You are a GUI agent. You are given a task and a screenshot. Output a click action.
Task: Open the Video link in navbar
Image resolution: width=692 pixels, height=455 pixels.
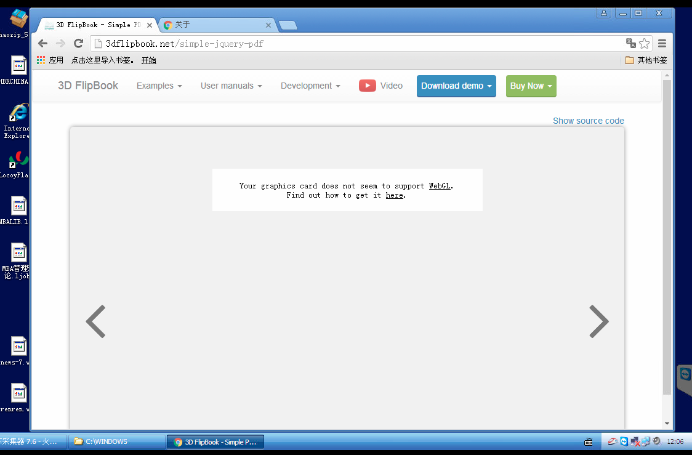[x=392, y=86]
